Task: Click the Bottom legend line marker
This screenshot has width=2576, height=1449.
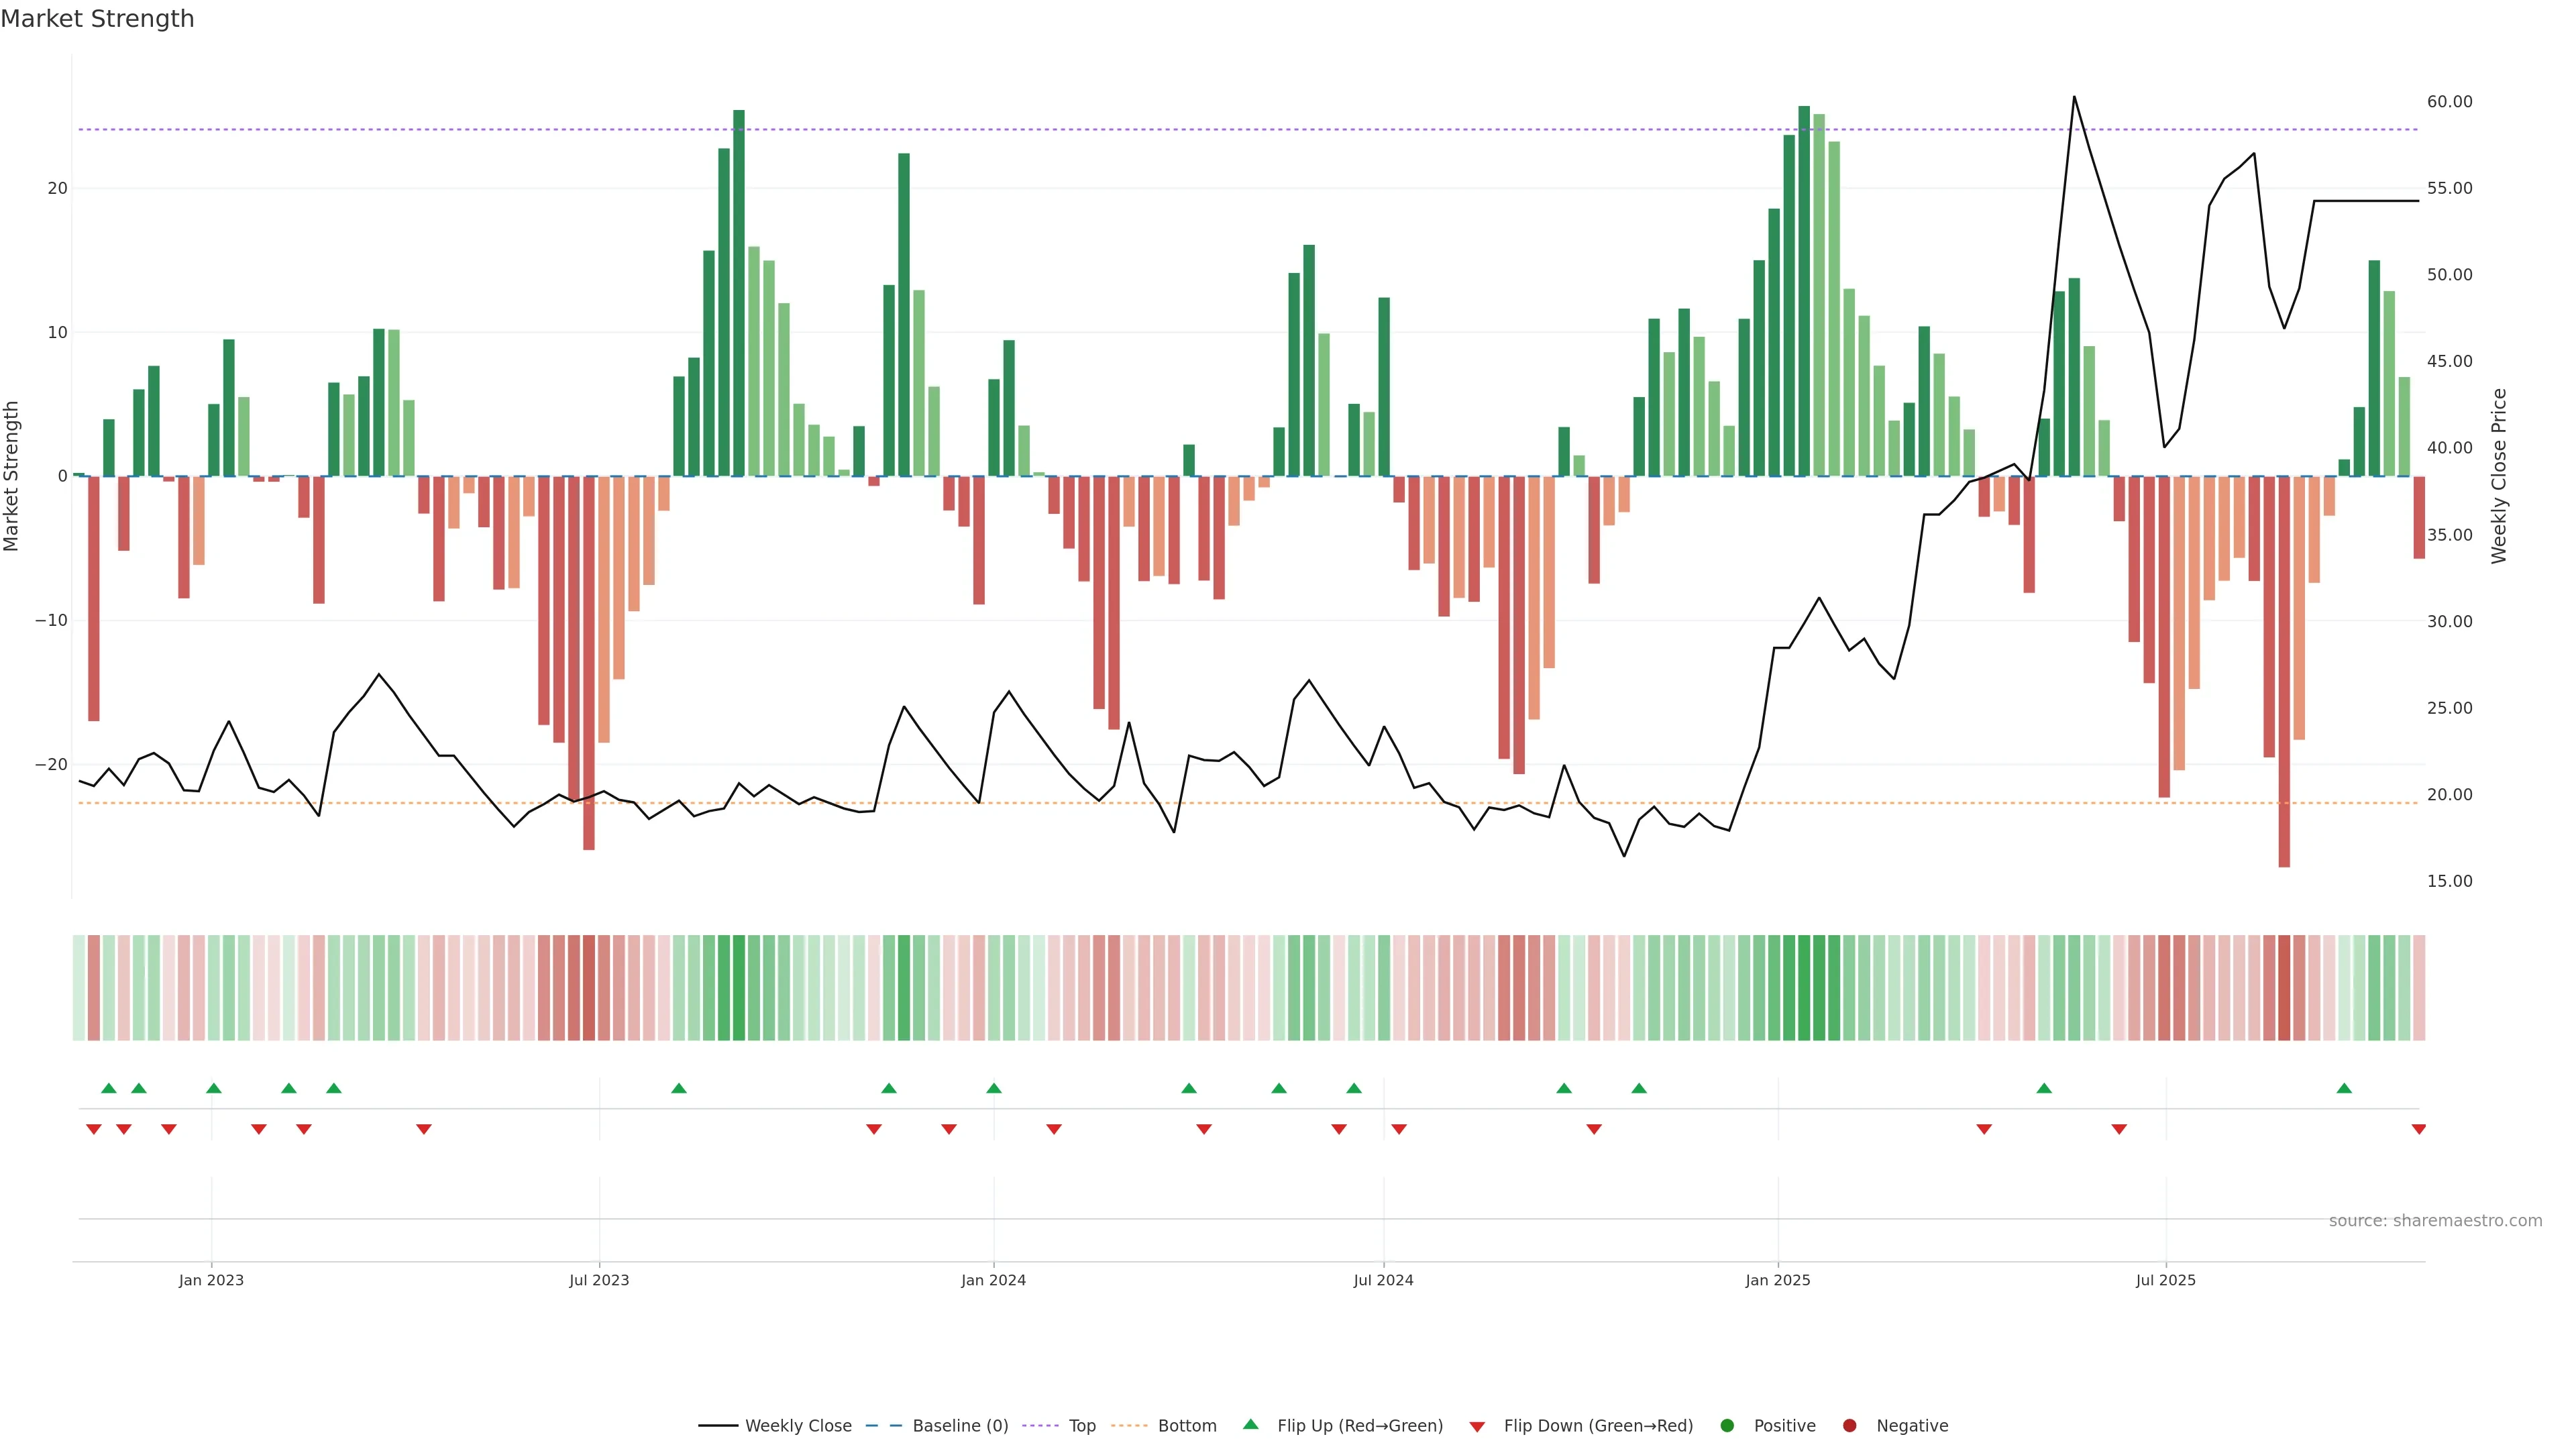Action: pyautogui.click(x=1129, y=1426)
